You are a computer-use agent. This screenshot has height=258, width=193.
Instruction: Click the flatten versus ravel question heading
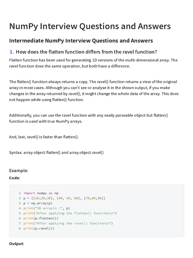[86, 52]
